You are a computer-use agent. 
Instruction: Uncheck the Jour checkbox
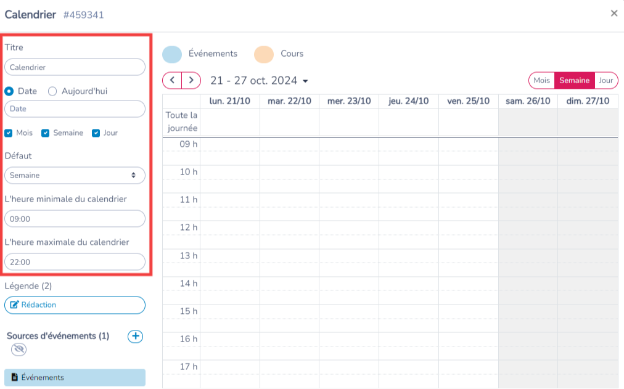96,133
